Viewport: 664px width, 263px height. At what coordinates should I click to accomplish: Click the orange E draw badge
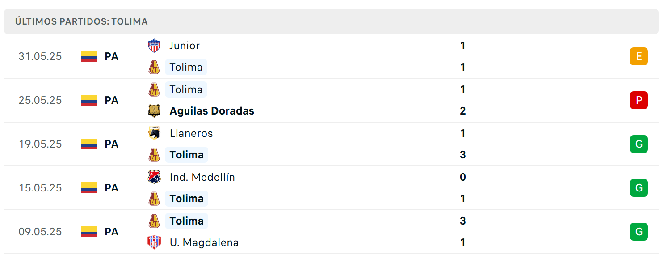point(639,56)
